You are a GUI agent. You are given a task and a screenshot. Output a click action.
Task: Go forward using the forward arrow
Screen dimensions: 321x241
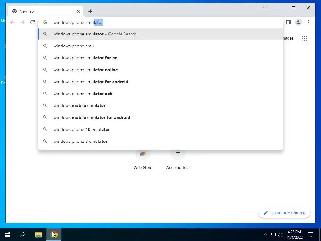[x=23, y=22]
